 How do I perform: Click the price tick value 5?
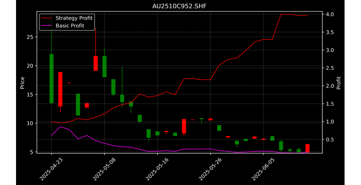[x=32, y=152]
